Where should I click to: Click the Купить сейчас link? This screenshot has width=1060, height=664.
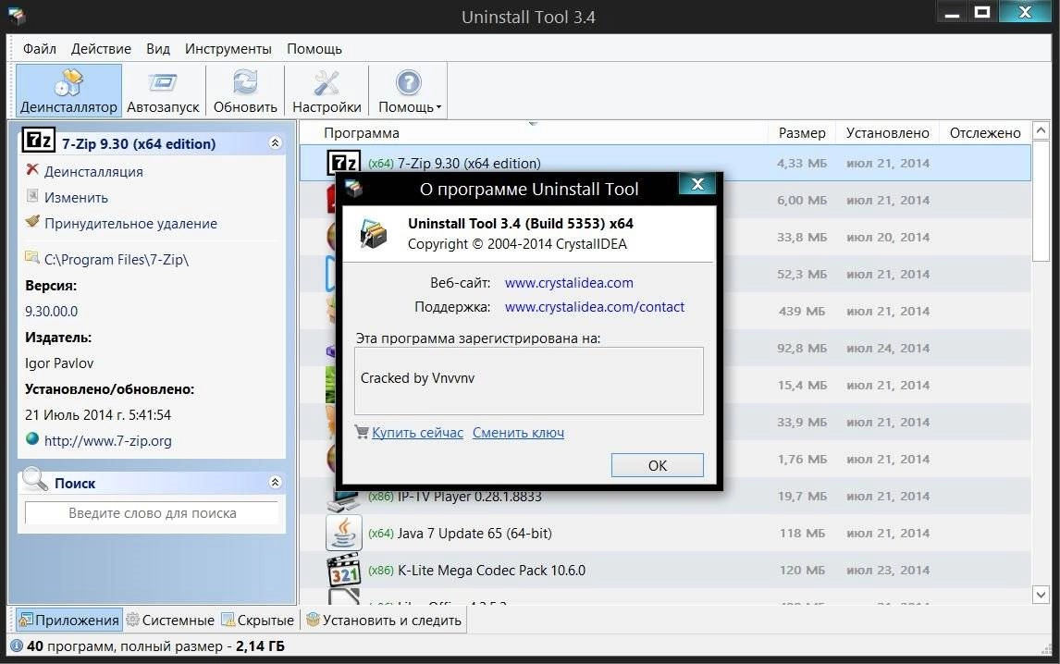click(x=418, y=433)
